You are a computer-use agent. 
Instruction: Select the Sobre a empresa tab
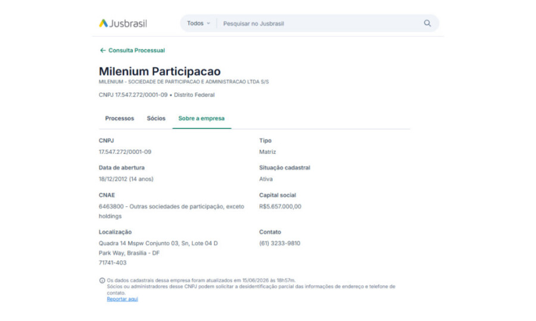coord(201,118)
